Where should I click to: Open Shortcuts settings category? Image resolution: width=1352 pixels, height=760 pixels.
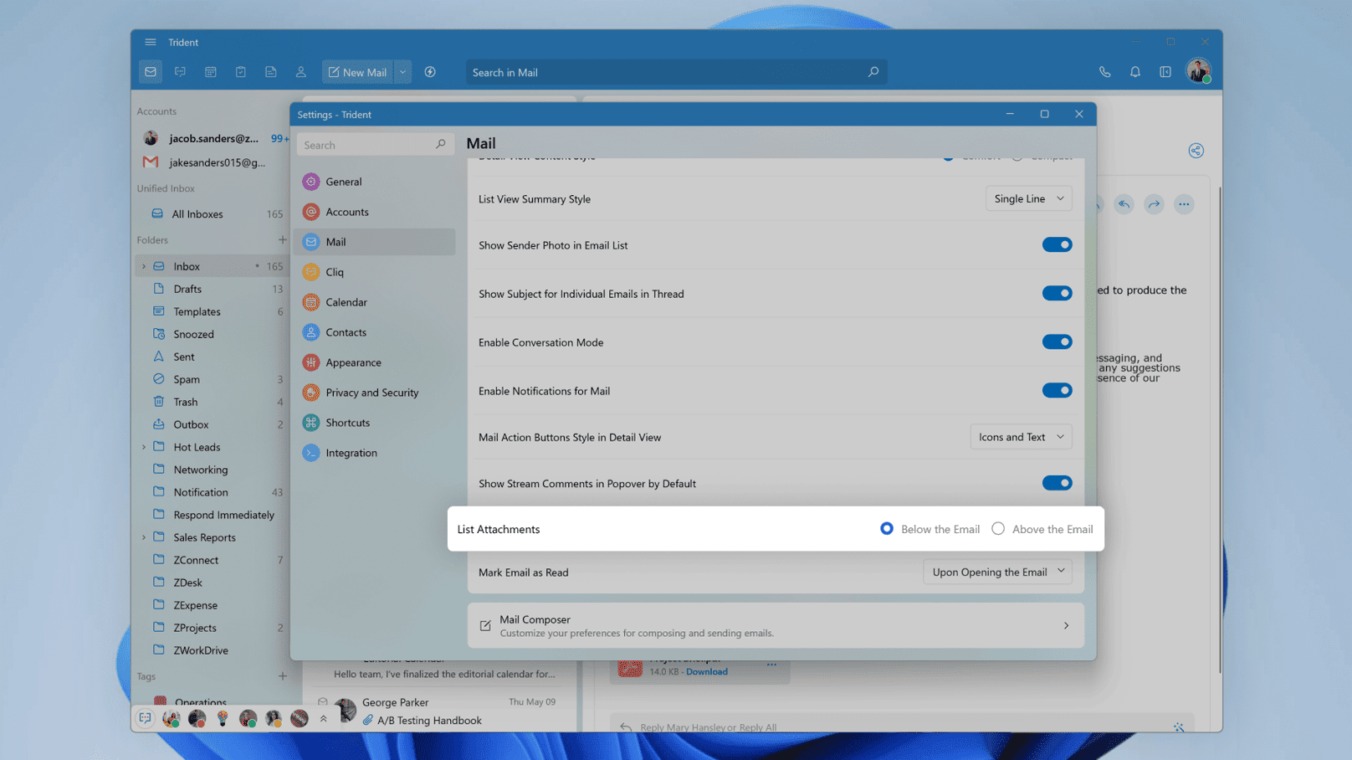pos(374,423)
